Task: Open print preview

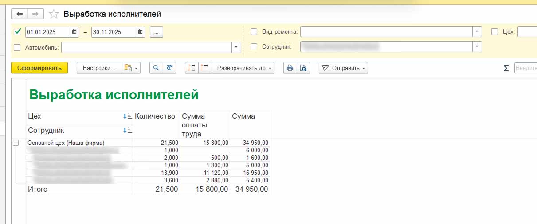Action: (303, 68)
